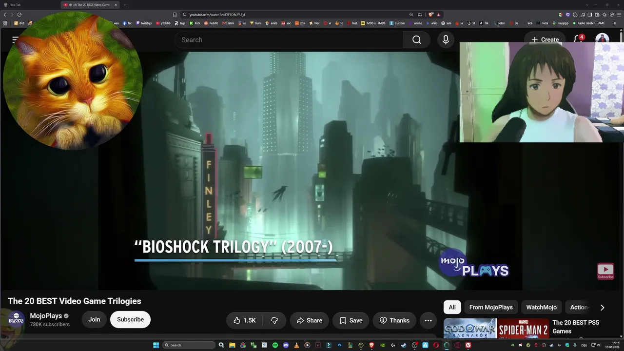Image resolution: width=624 pixels, height=351 pixels.
Task: Click the in-video Subscribe watermark
Action: (605, 271)
